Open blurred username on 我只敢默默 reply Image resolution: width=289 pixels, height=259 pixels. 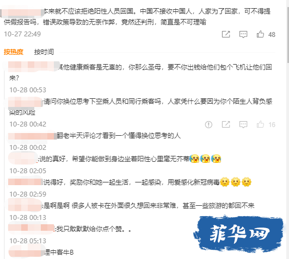32,228
